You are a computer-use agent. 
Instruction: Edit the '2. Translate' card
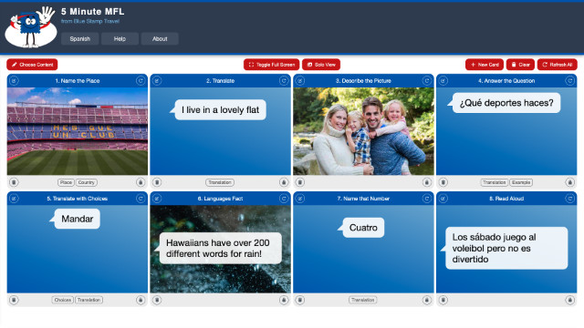click(x=157, y=81)
